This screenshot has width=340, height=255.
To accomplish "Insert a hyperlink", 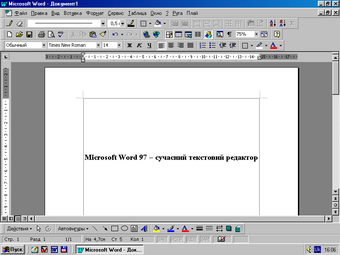I will (x=147, y=34).
